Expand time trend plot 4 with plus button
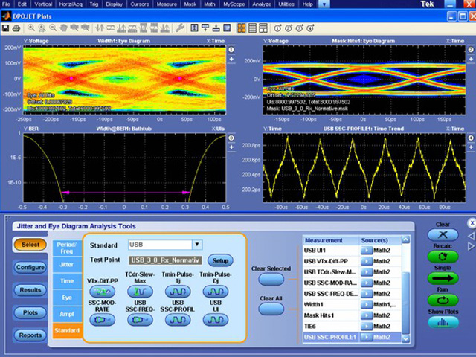Screen dimensions: 476x357 pos(471,147)
